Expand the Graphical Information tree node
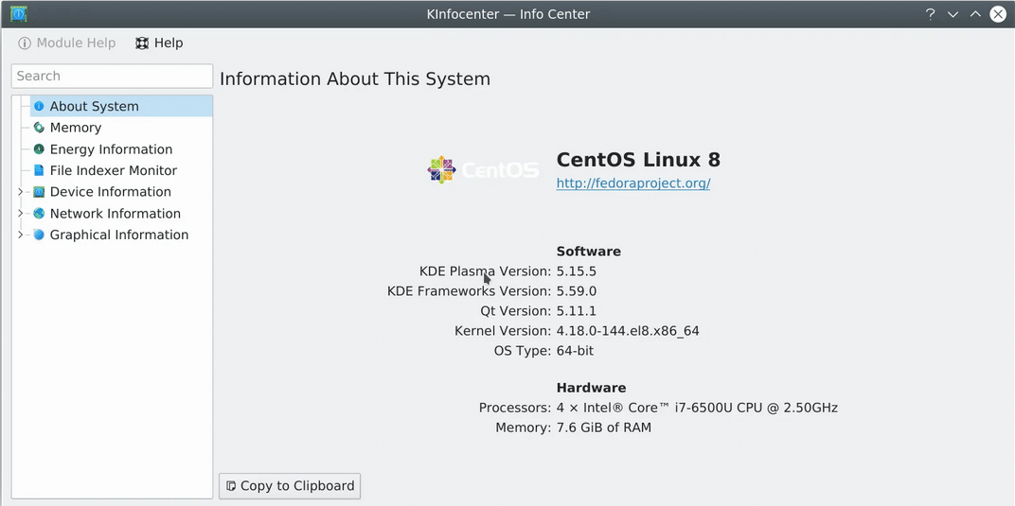The image size is (1015, 506). click(20, 235)
